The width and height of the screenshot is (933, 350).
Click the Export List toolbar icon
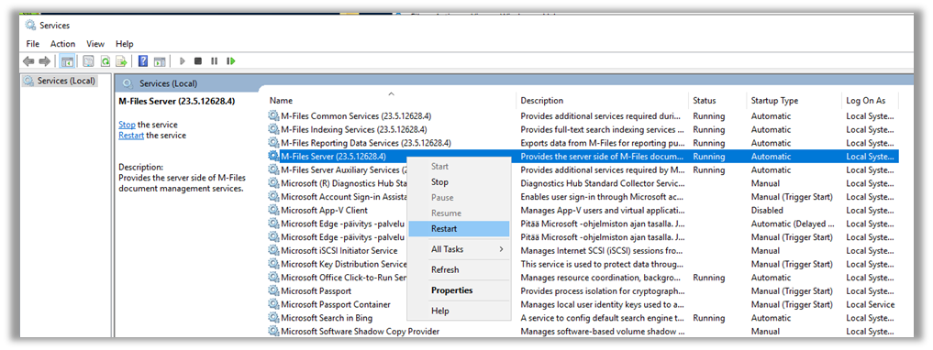(x=121, y=61)
